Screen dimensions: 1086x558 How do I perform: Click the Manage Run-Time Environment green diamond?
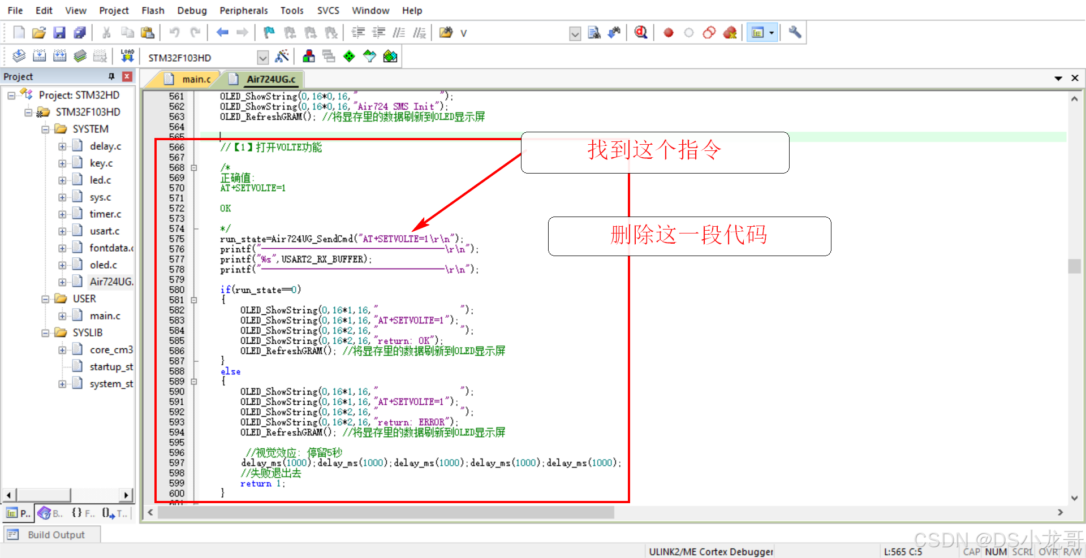(349, 56)
